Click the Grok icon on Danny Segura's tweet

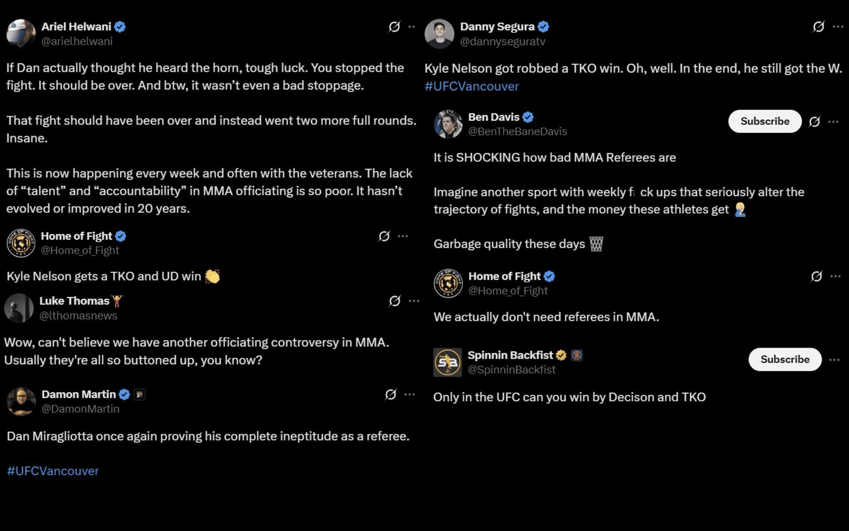coord(818,27)
